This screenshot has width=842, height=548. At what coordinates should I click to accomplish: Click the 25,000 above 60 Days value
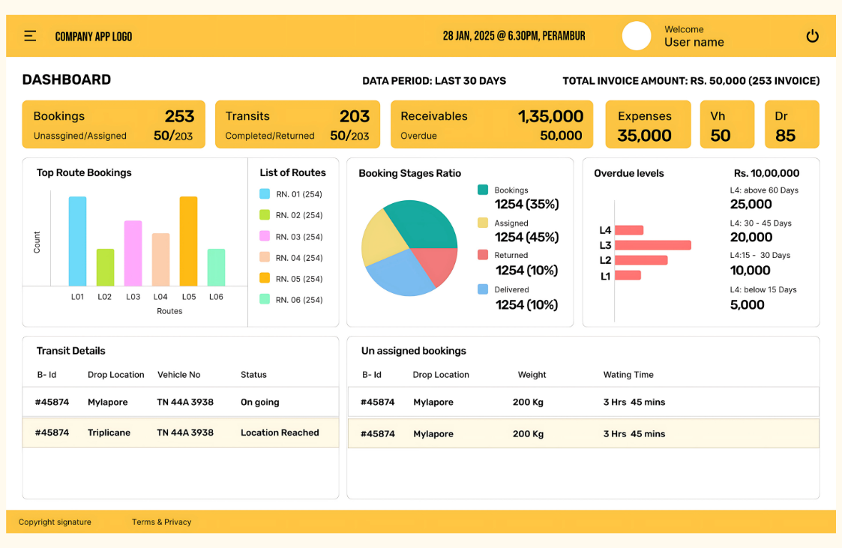[x=751, y=205]
